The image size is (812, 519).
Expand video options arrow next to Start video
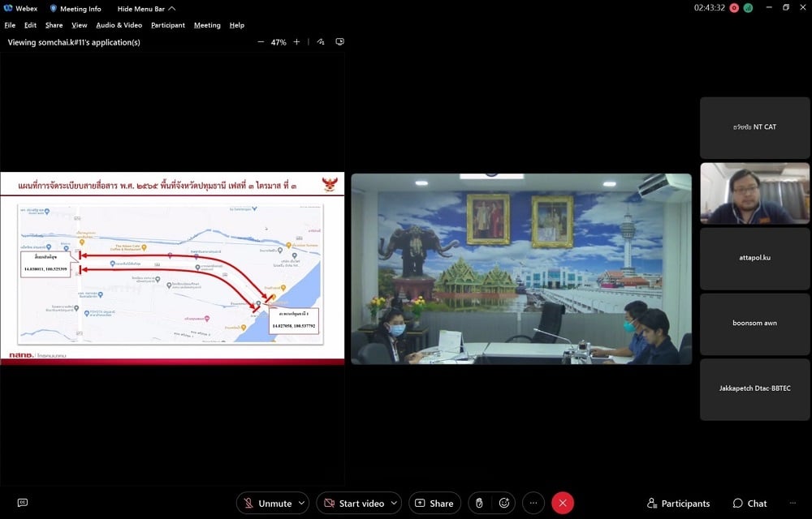(394, 503)
